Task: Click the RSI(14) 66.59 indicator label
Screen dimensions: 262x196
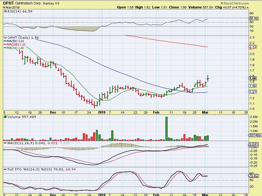Action: 20,11
